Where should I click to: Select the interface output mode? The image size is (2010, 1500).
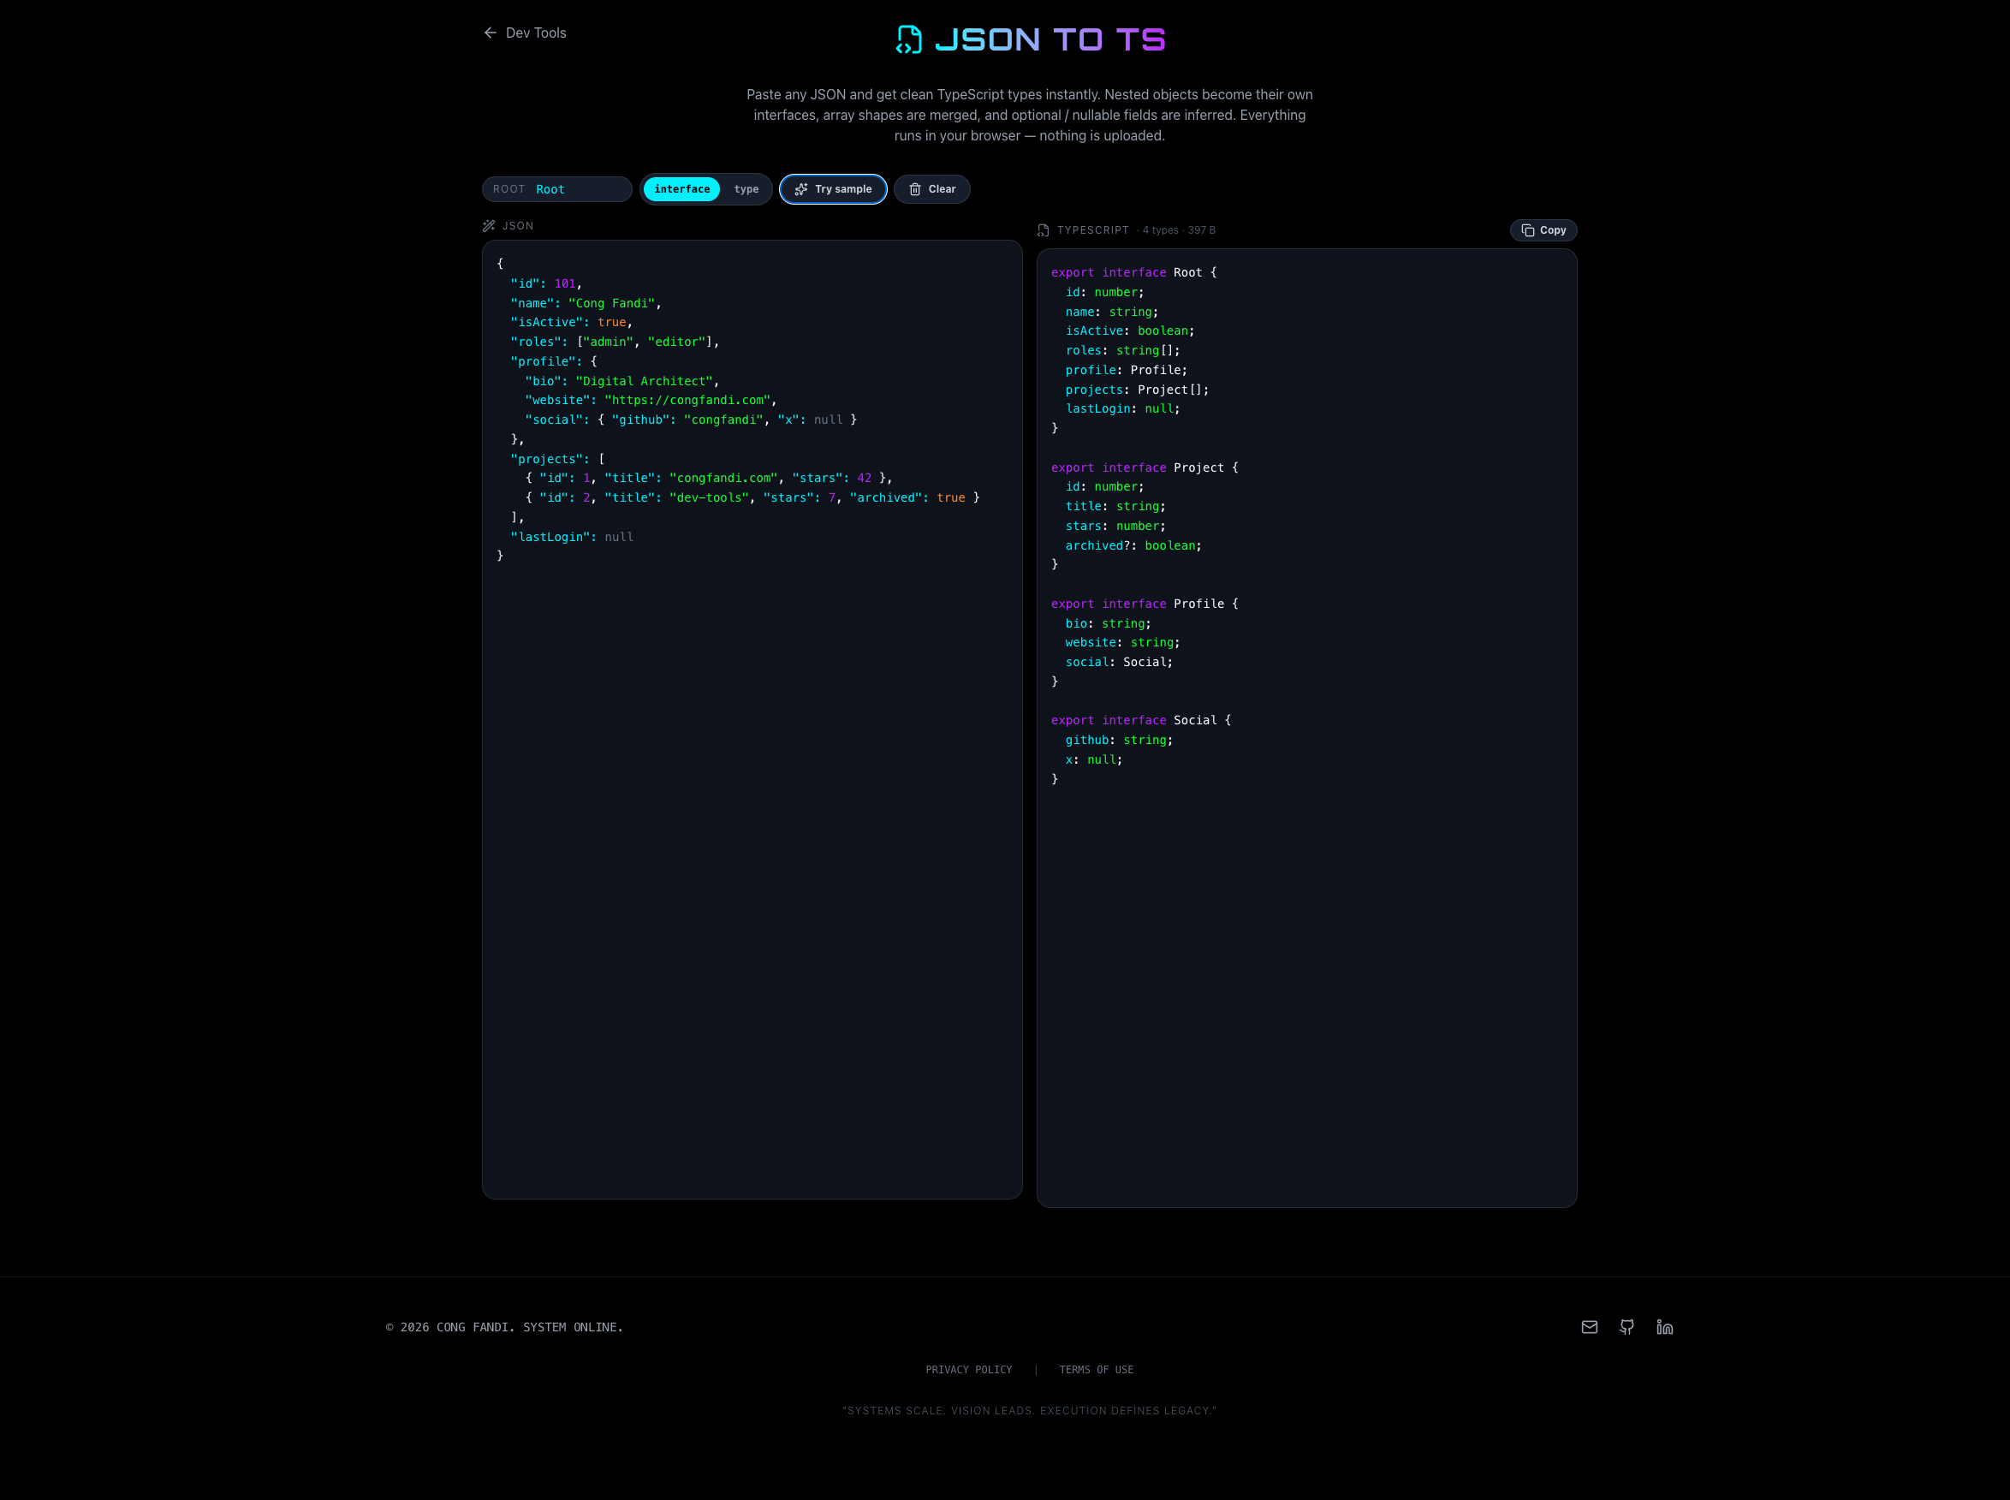pyautogui.click(x=681, y=189)
